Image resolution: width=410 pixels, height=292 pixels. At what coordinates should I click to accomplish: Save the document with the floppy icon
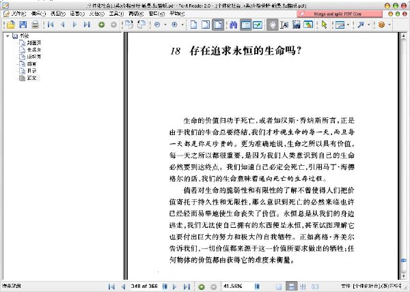[x=23, y=25]
